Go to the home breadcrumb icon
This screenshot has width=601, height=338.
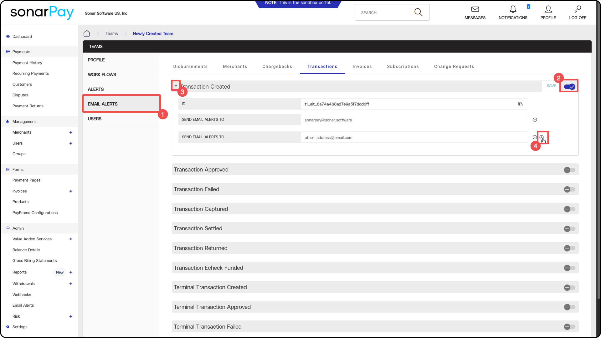[87, 33]
